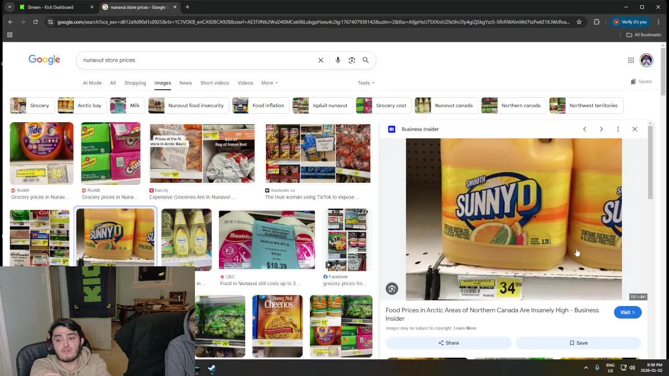Bookmark this page with star icon

579,22
